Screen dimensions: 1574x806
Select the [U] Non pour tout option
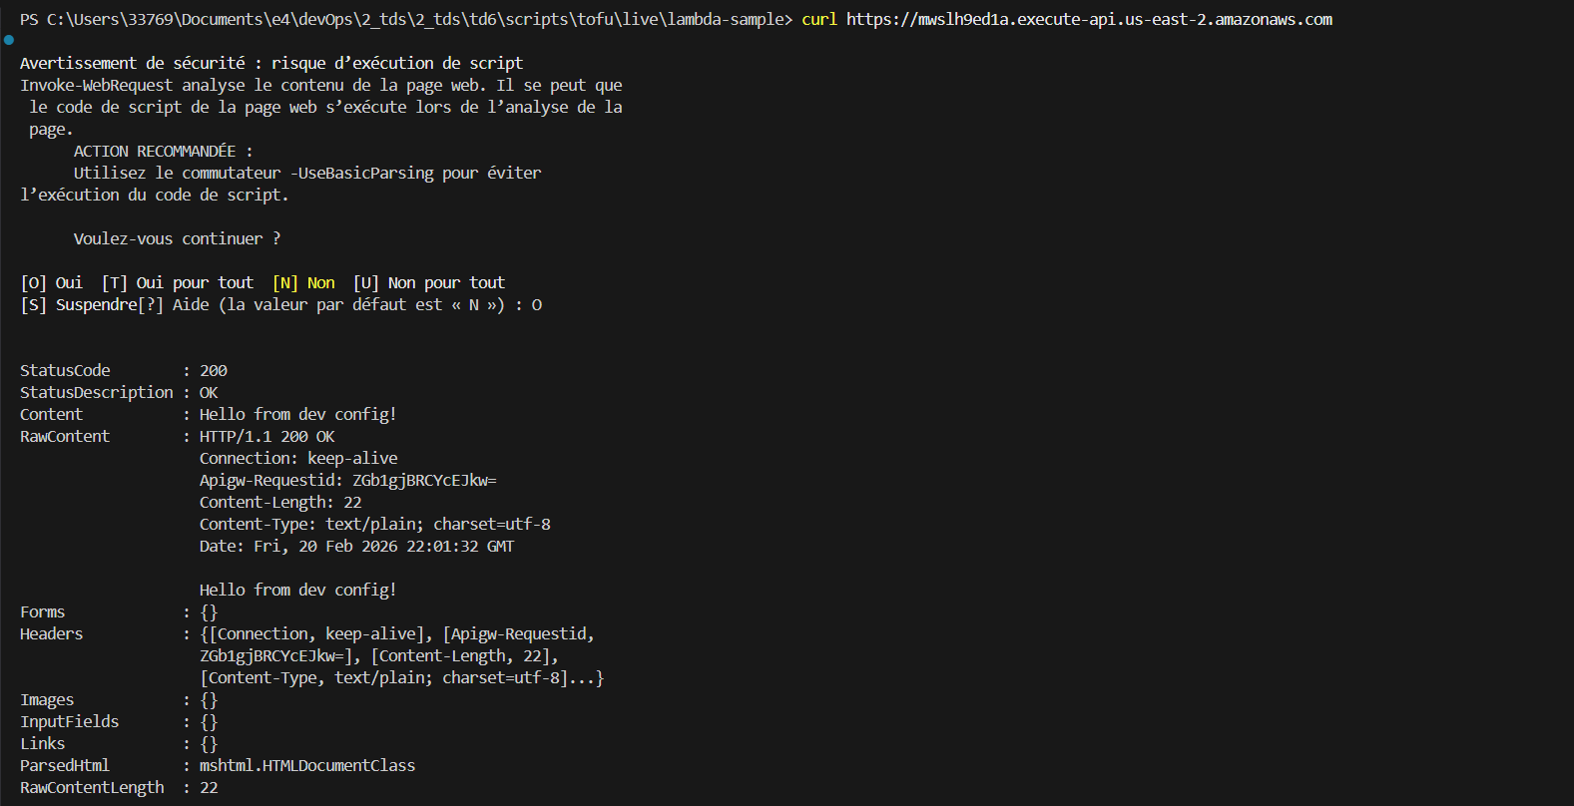[x=429, y=283]
